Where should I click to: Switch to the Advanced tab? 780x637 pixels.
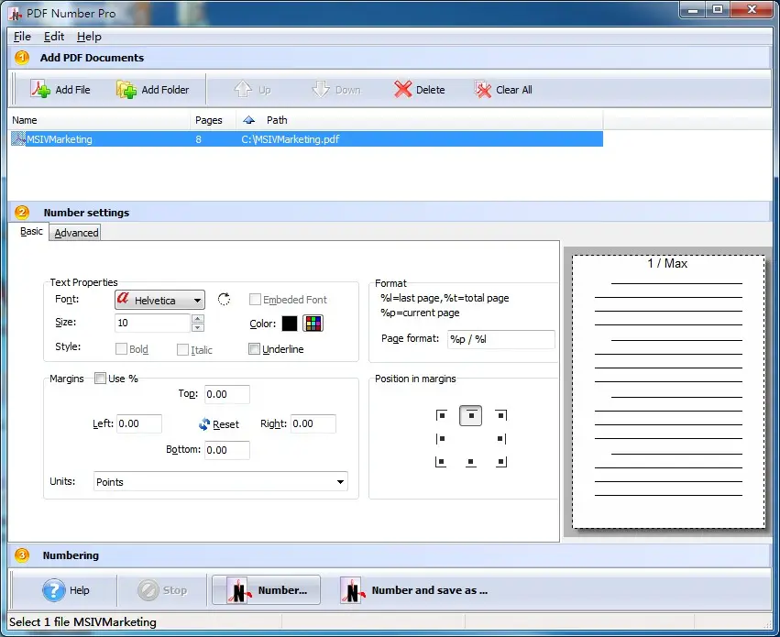click(76, 233)
